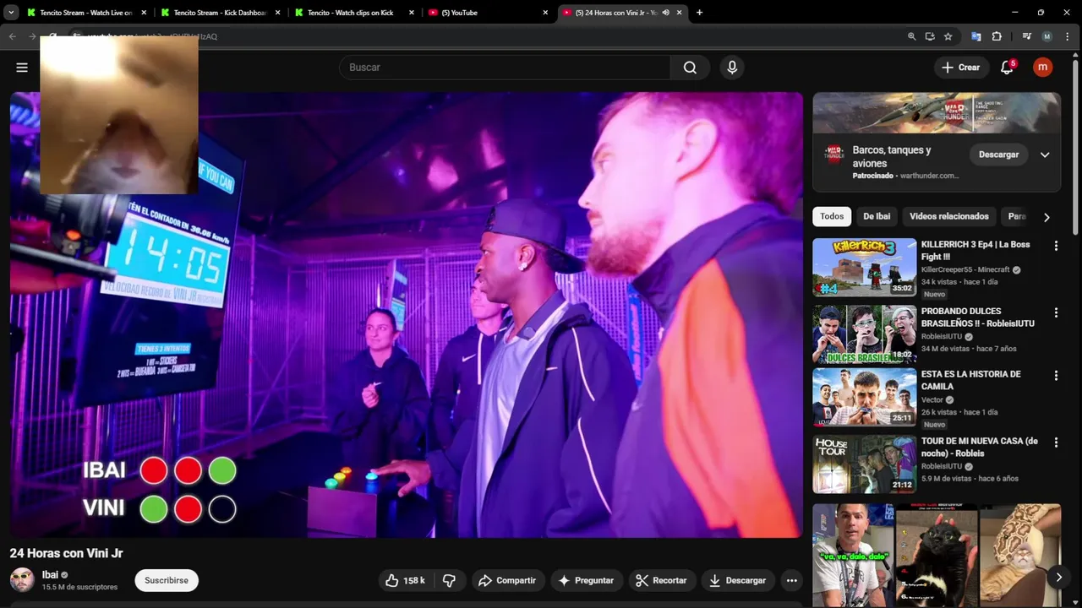The image size is (1082, 608).
Task: Select the 'Todos' filter chip
Action: 832,216
